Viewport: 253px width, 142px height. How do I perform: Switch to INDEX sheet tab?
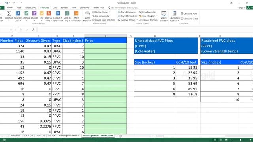click(x=52, y=136)
